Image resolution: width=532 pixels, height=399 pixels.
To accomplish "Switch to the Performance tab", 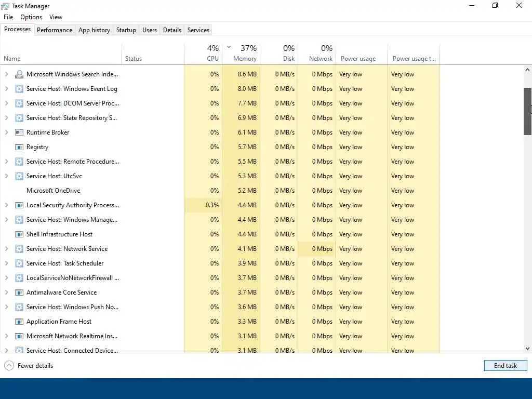I will click(55, 30).
